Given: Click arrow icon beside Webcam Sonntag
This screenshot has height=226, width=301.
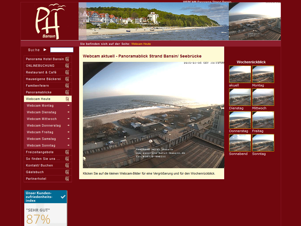Looking at the screenshot, I should [x=68, y=145].
